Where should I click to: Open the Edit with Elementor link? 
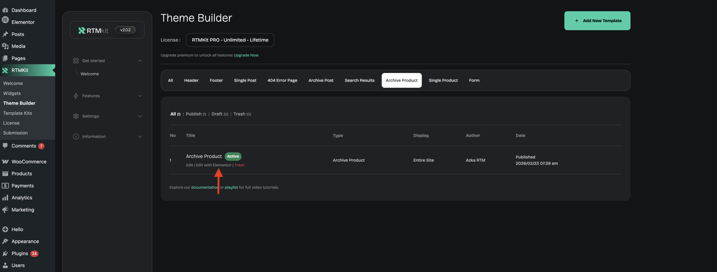click(214, 165)
